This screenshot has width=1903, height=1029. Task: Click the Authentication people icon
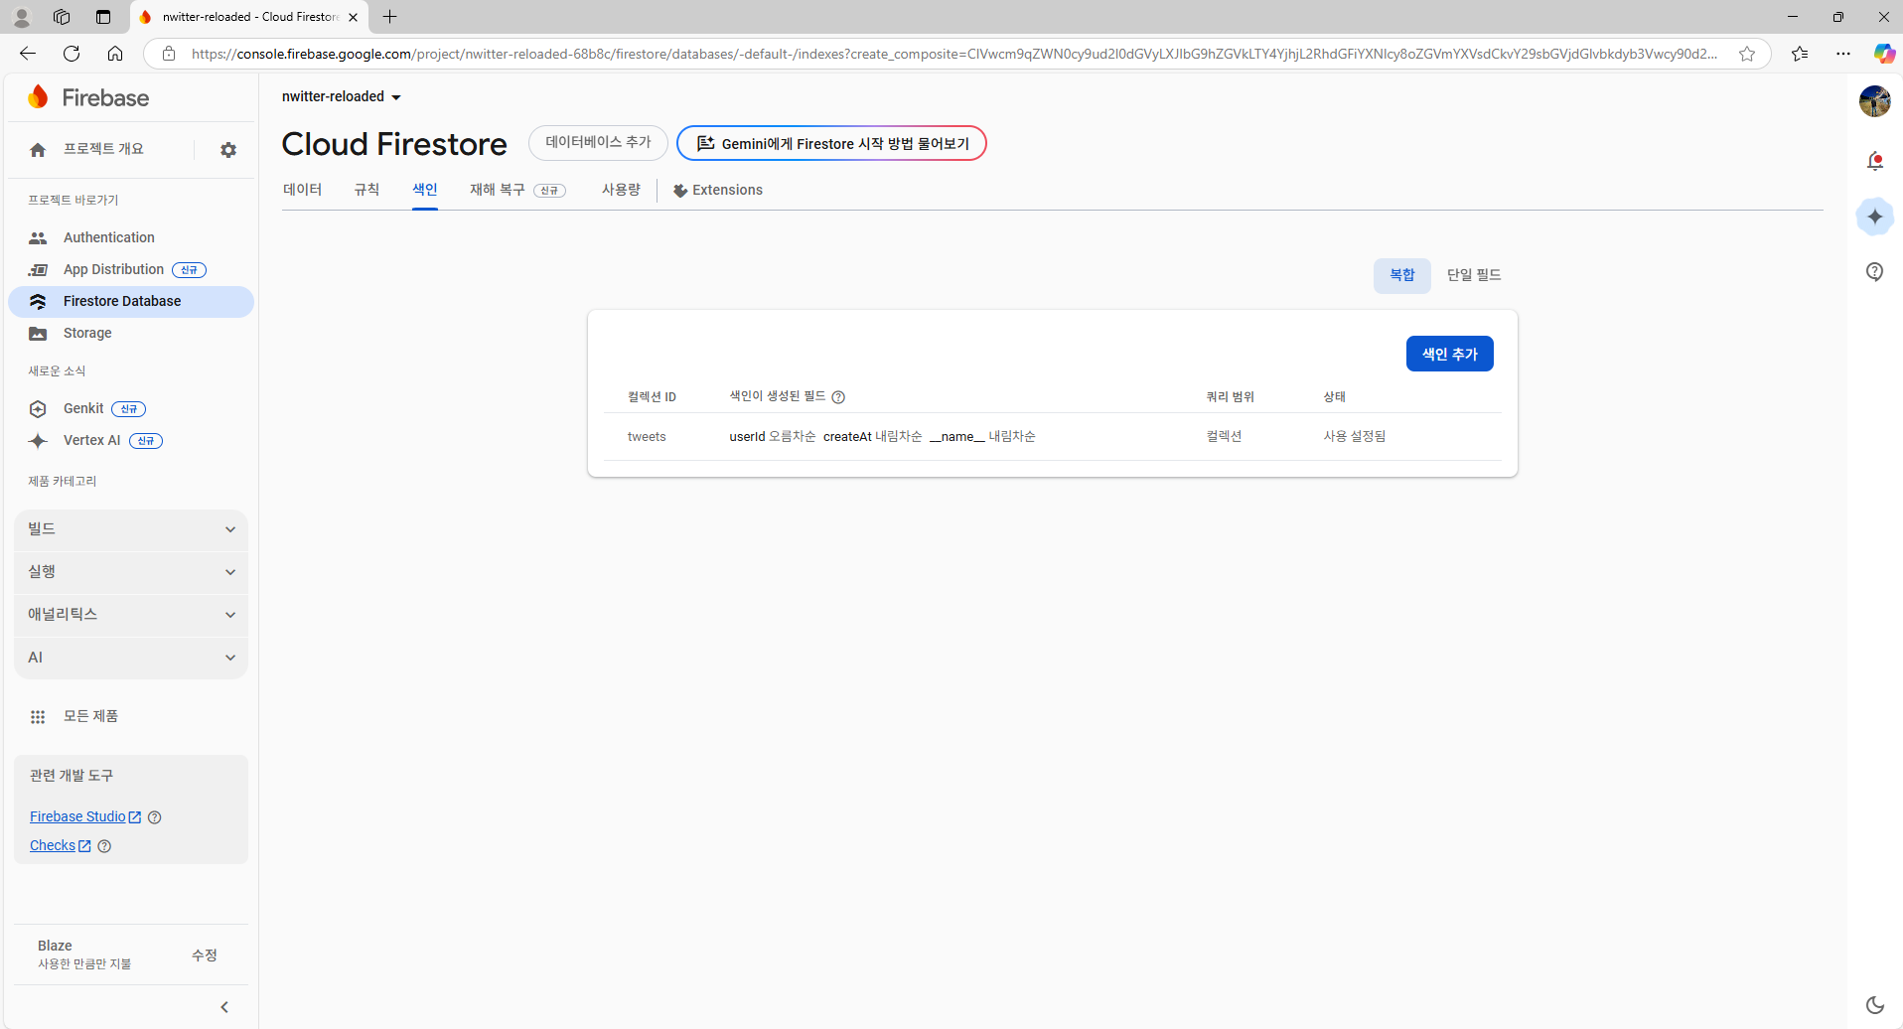38,238
